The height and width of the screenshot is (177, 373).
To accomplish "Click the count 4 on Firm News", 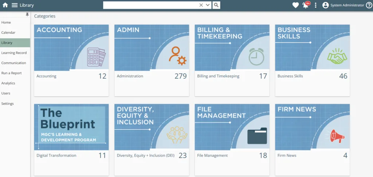I will point(345,156).
